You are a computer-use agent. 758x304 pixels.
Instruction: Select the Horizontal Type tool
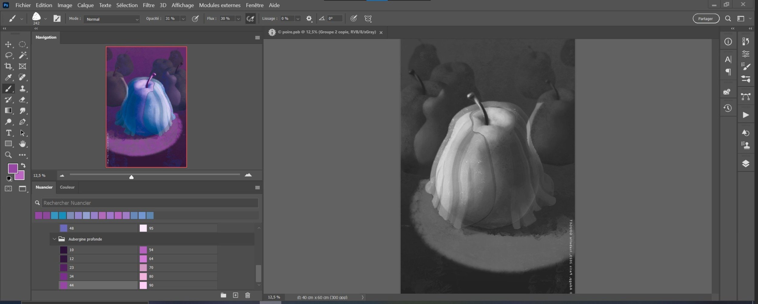coord(8,133)
